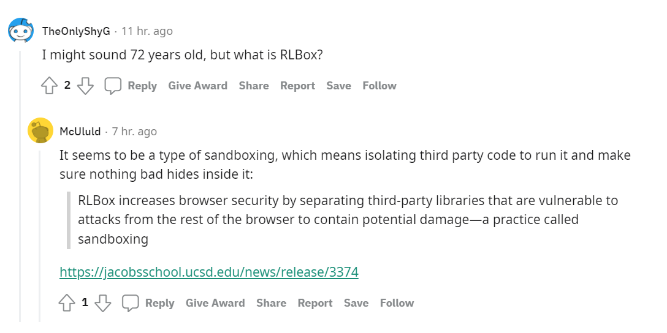Click the TheOnlyShyG username
667x333 pixels.
(76, 31)
